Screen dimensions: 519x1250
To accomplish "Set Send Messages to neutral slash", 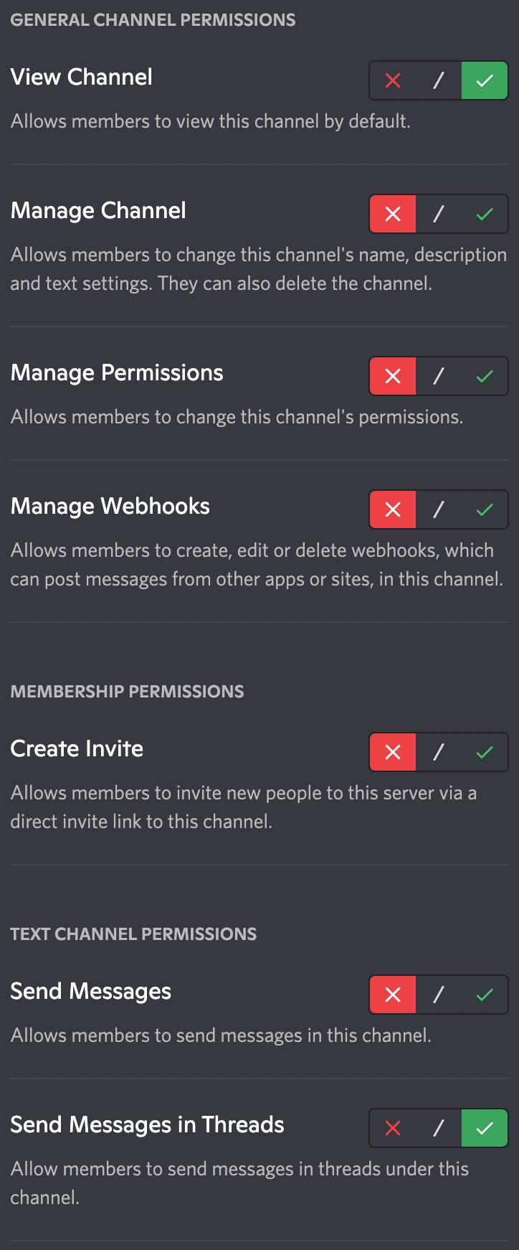I will point(439,995).
